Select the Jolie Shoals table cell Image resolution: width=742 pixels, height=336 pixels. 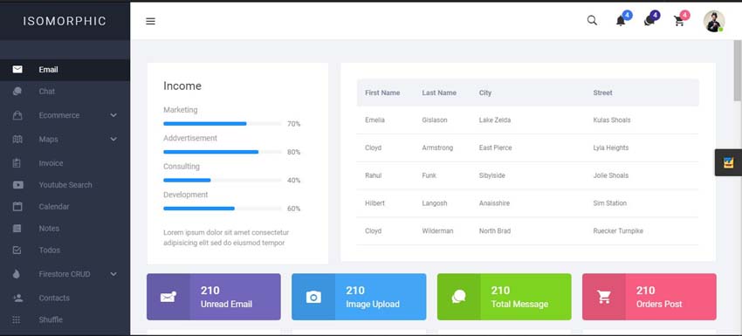[x=611, y=175]
